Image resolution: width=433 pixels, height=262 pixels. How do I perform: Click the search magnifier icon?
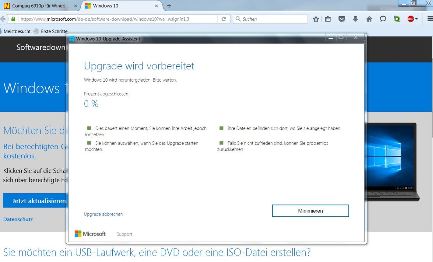click(238, 19)
